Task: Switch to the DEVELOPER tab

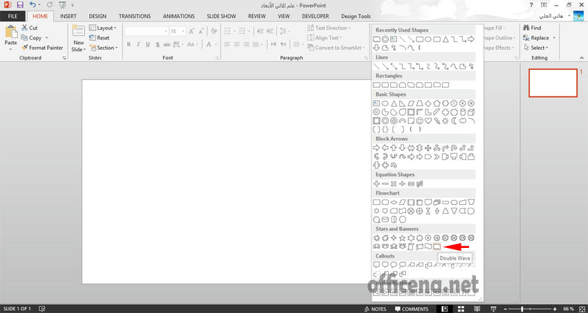Action: tap(315, 16)
